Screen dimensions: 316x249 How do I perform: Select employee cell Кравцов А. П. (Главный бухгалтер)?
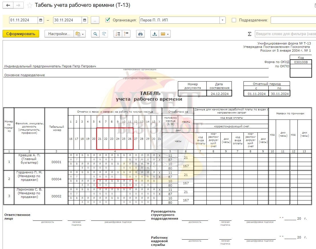click(x=29, y=162)
